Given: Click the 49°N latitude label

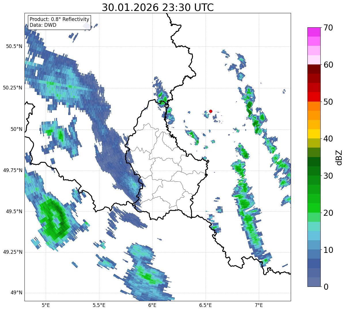Looking at the screenshot, I should [16, 293].
